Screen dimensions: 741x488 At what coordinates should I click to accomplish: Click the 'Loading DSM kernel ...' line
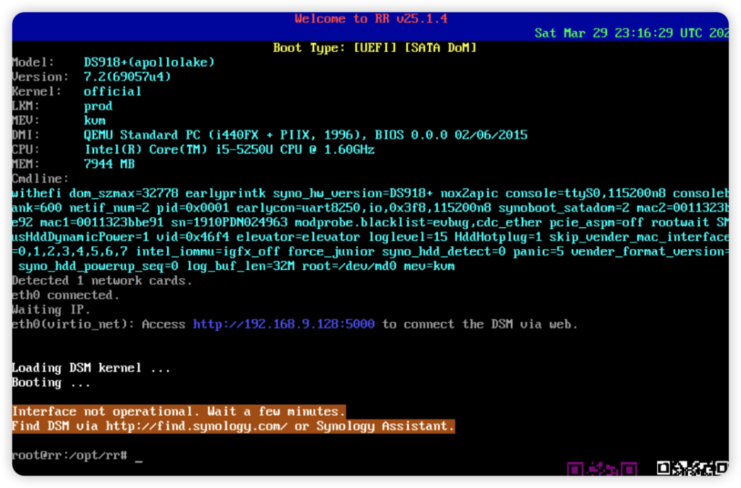click(91, 368)
